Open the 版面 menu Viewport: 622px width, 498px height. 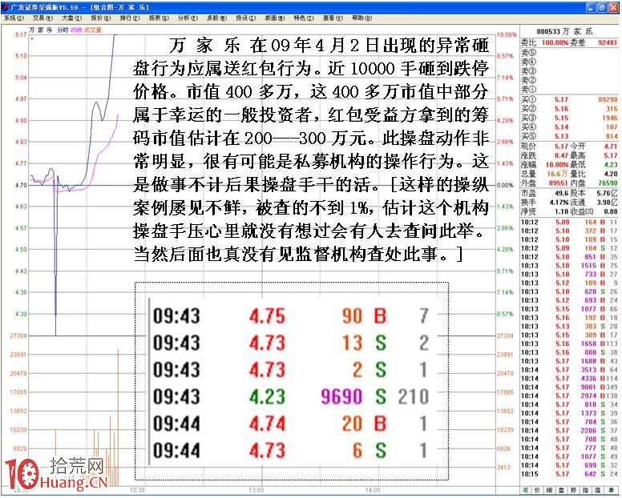coord(274,18)
